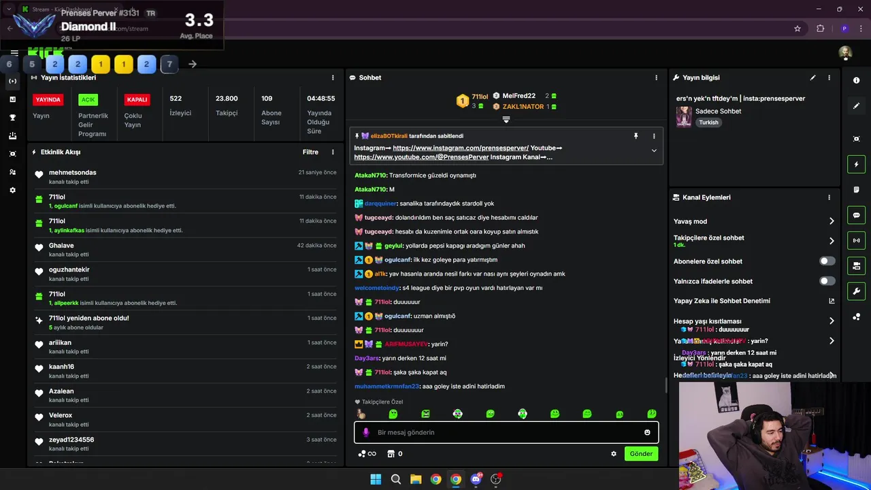Click the Turkish language tag
Image resolution: width=871 pixels, height=490 pixels.
point(708,122)
